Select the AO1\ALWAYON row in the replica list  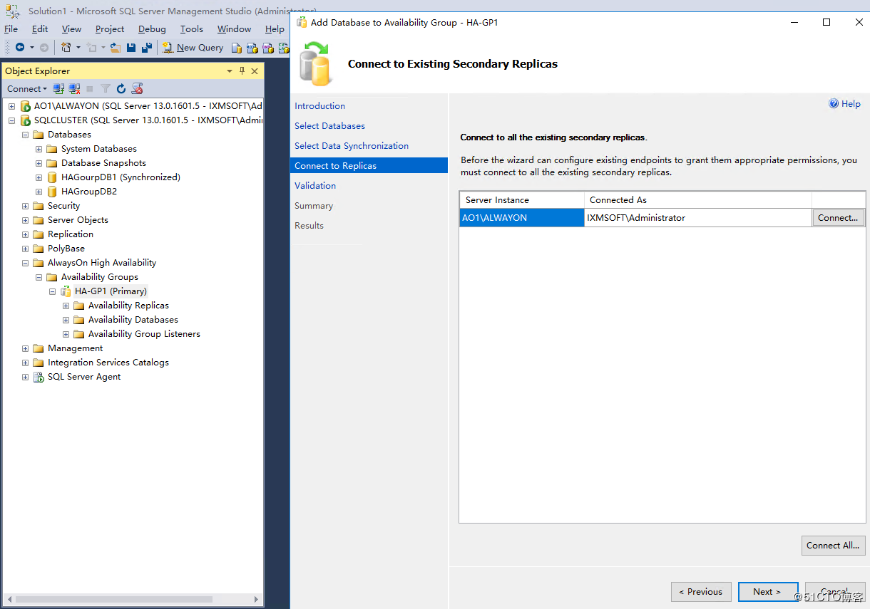(521, 217)
